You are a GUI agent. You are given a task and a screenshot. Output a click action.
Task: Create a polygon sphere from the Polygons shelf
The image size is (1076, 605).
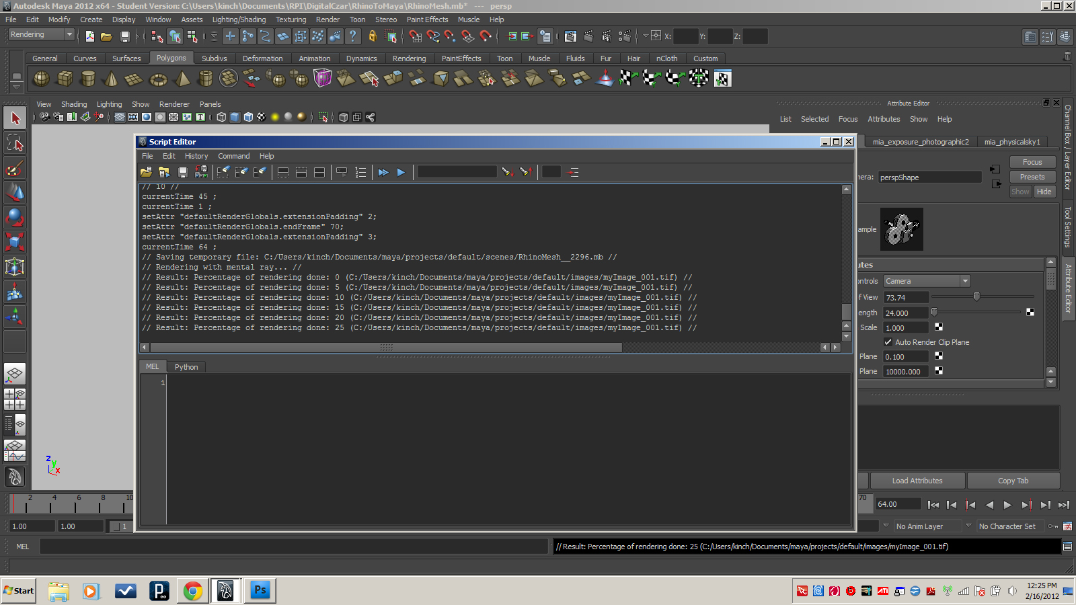click(x=41, y=79)
